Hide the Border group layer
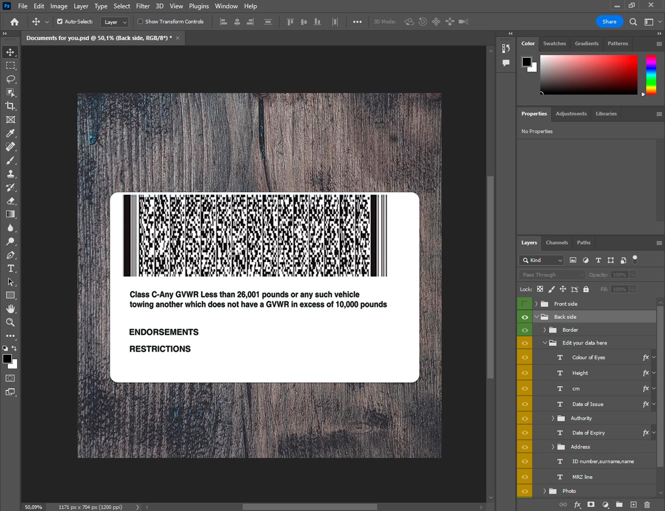Viewport: 665px width, 511px height. coord(524,330)
